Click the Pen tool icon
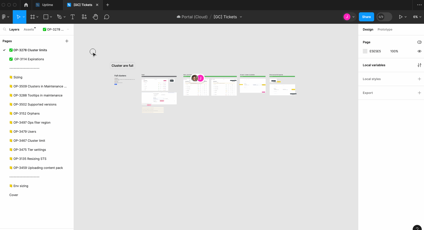The image size is (424, 230). point(59,17)
